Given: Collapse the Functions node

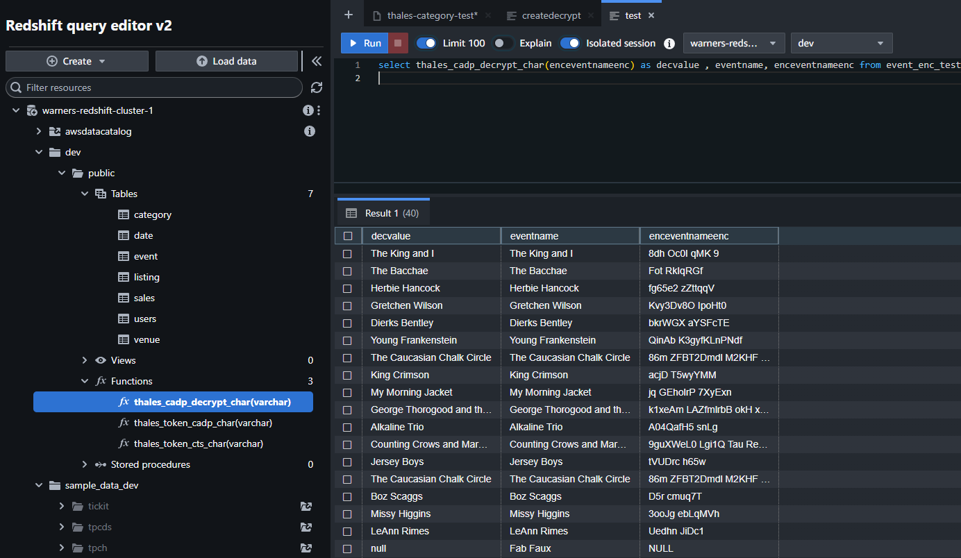Looking at the screenshot, I should point(85,381).
